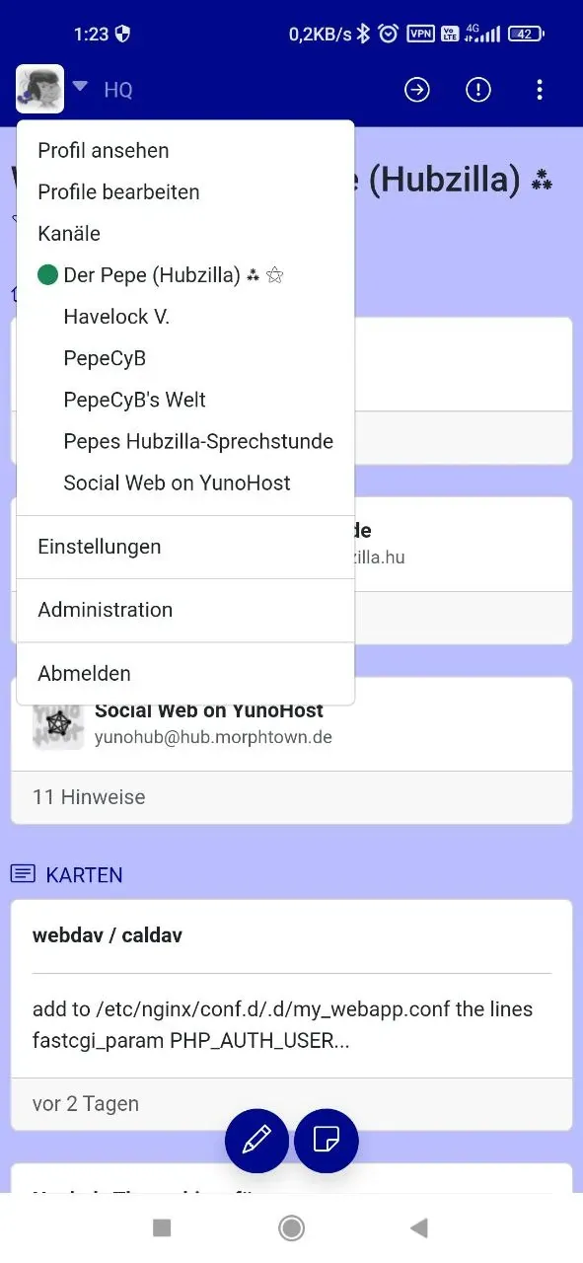The width and height of the screenshot is (583, 1263).
Task: Open the 11 Hinweise notices link
Action: point(89,797)
